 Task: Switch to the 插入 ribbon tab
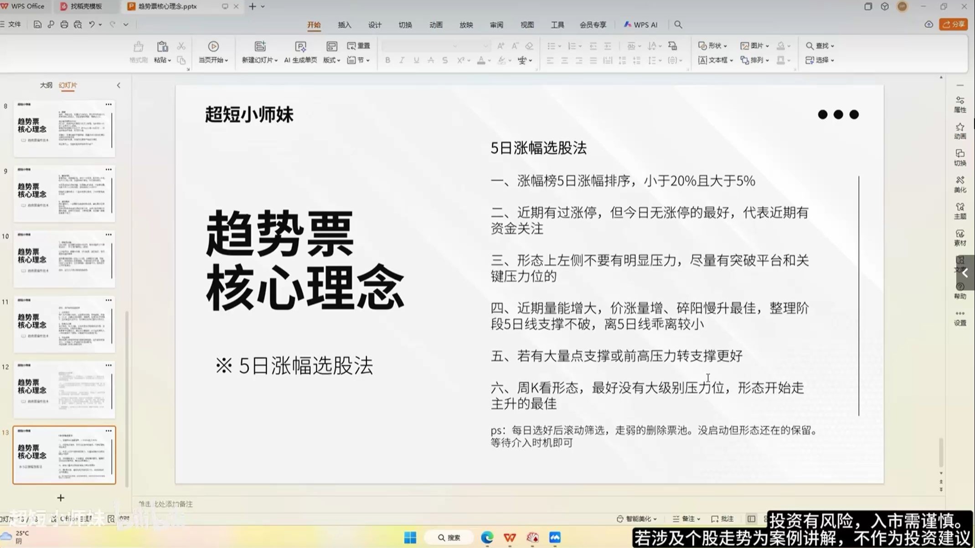(344, 25)
